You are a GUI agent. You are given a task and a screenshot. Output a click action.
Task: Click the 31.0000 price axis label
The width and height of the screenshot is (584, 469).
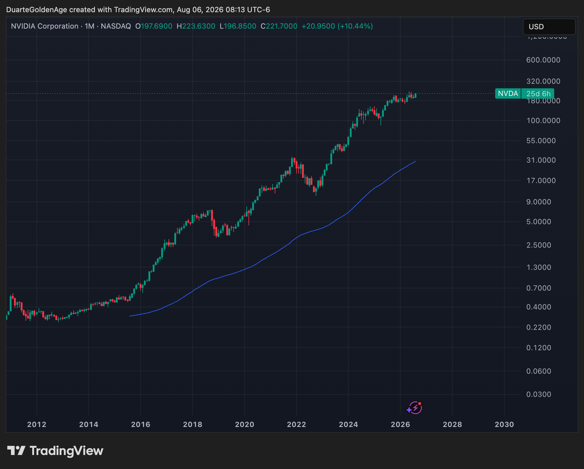tap(541, 160)
